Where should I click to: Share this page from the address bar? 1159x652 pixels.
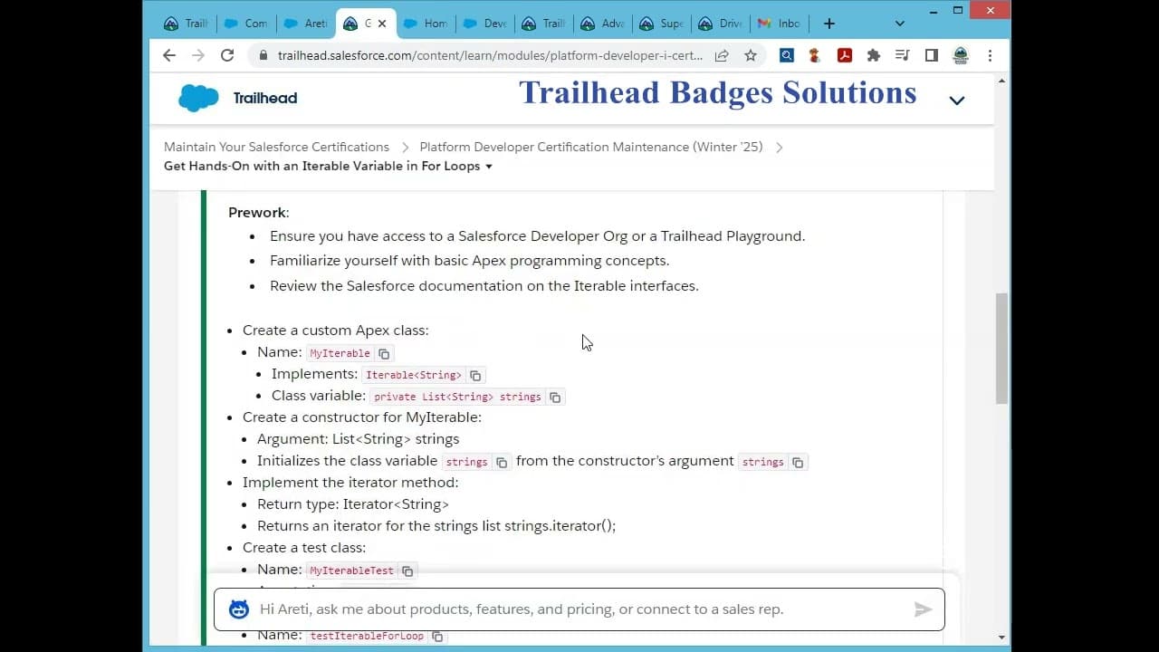pos(722,55)
